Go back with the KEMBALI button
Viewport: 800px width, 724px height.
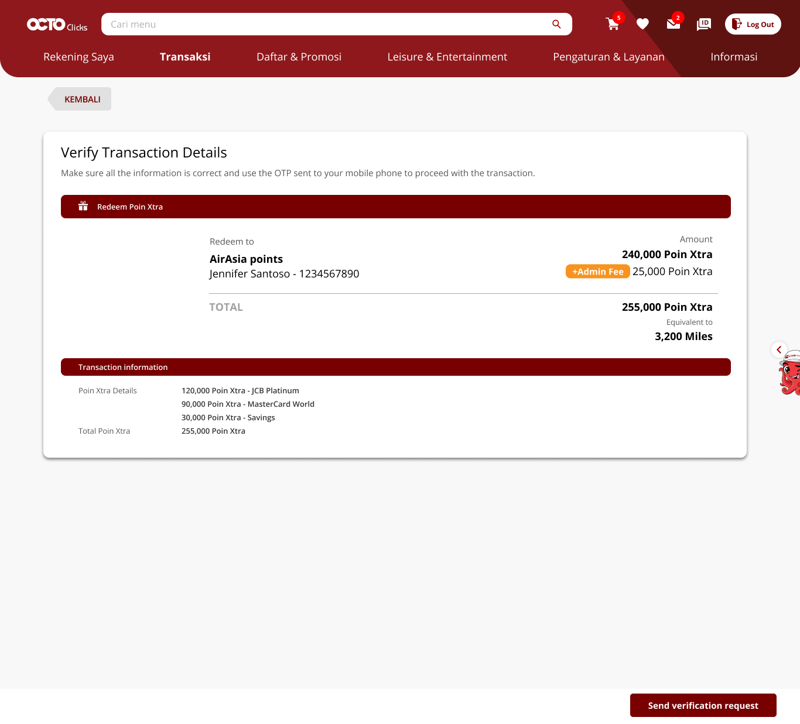click(x=81, y=99)
